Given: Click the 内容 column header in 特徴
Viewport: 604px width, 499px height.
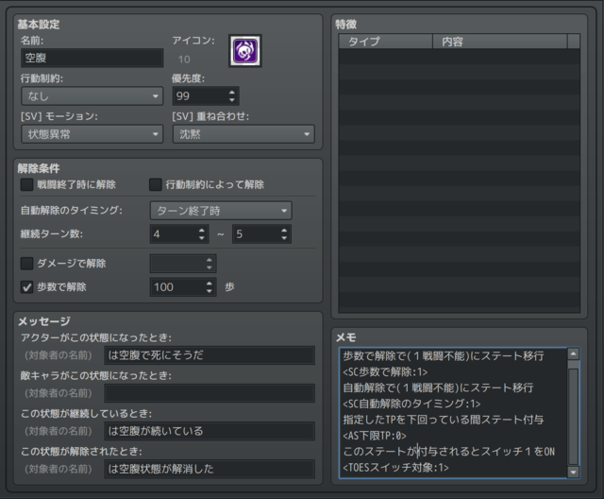Looking at the screenshot, I should pyautogui.click(x=499, y=42).
